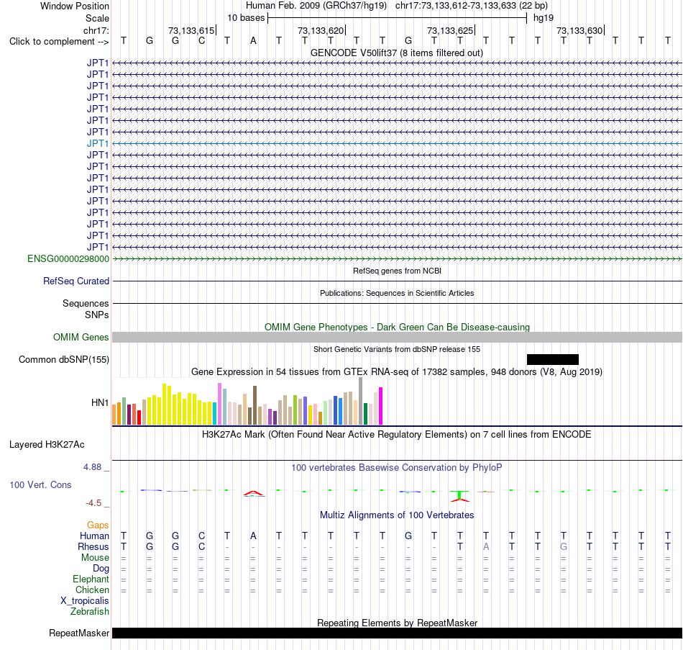Click the RepeatMasker track label
683x650 pixels.
pos(79,633)
